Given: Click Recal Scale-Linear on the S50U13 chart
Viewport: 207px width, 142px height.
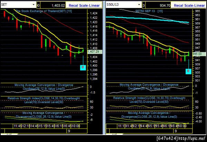Looking at the screenshot, I should [189, 6].
